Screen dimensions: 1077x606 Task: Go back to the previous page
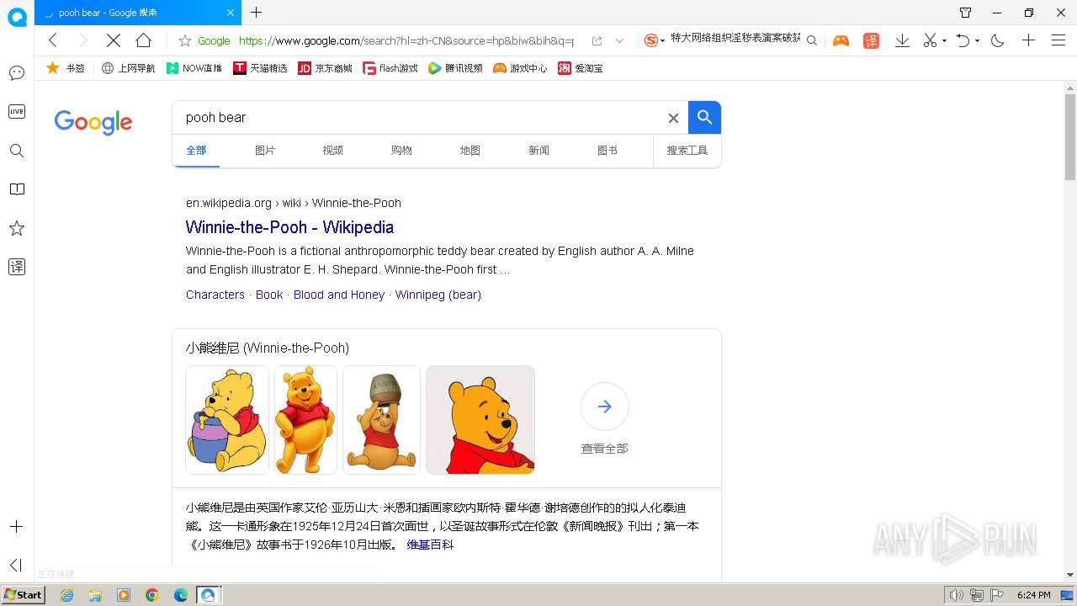point(53,40)
